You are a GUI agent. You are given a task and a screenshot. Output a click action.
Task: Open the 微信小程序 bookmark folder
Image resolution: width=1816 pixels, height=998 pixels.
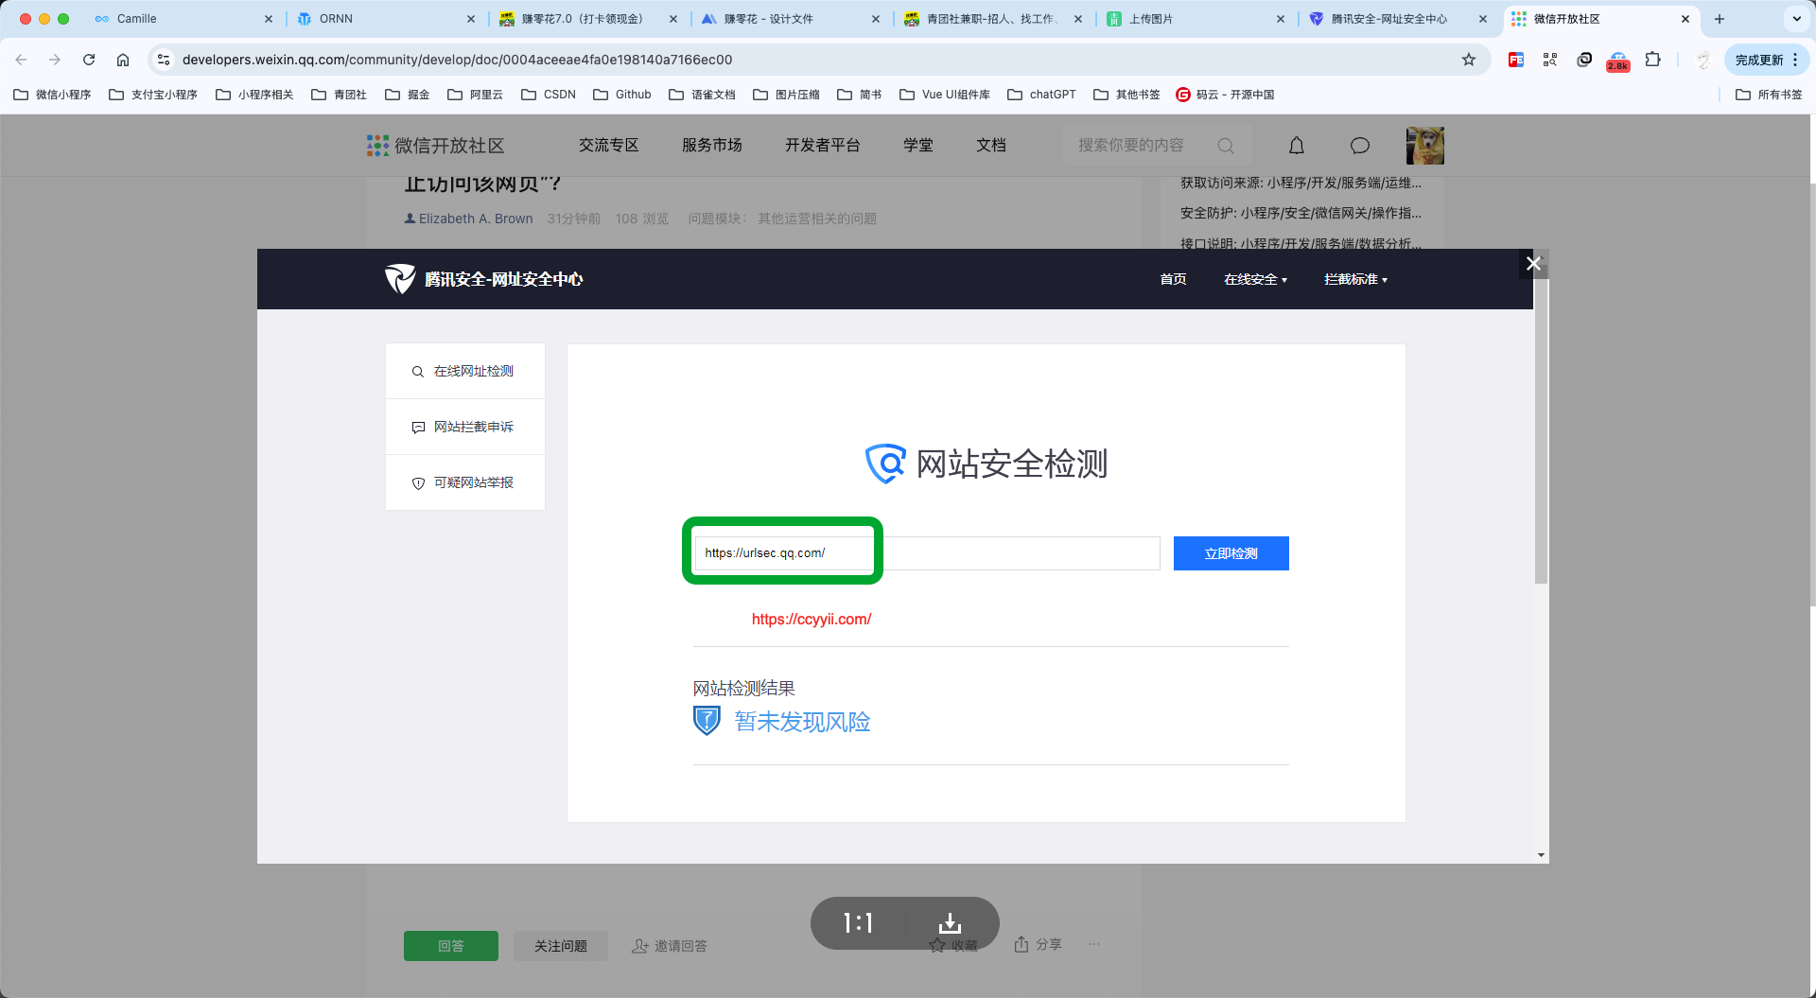coord(52,95)
